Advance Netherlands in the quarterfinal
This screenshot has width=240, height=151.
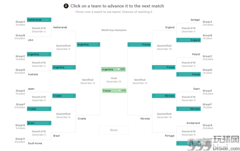64,27
